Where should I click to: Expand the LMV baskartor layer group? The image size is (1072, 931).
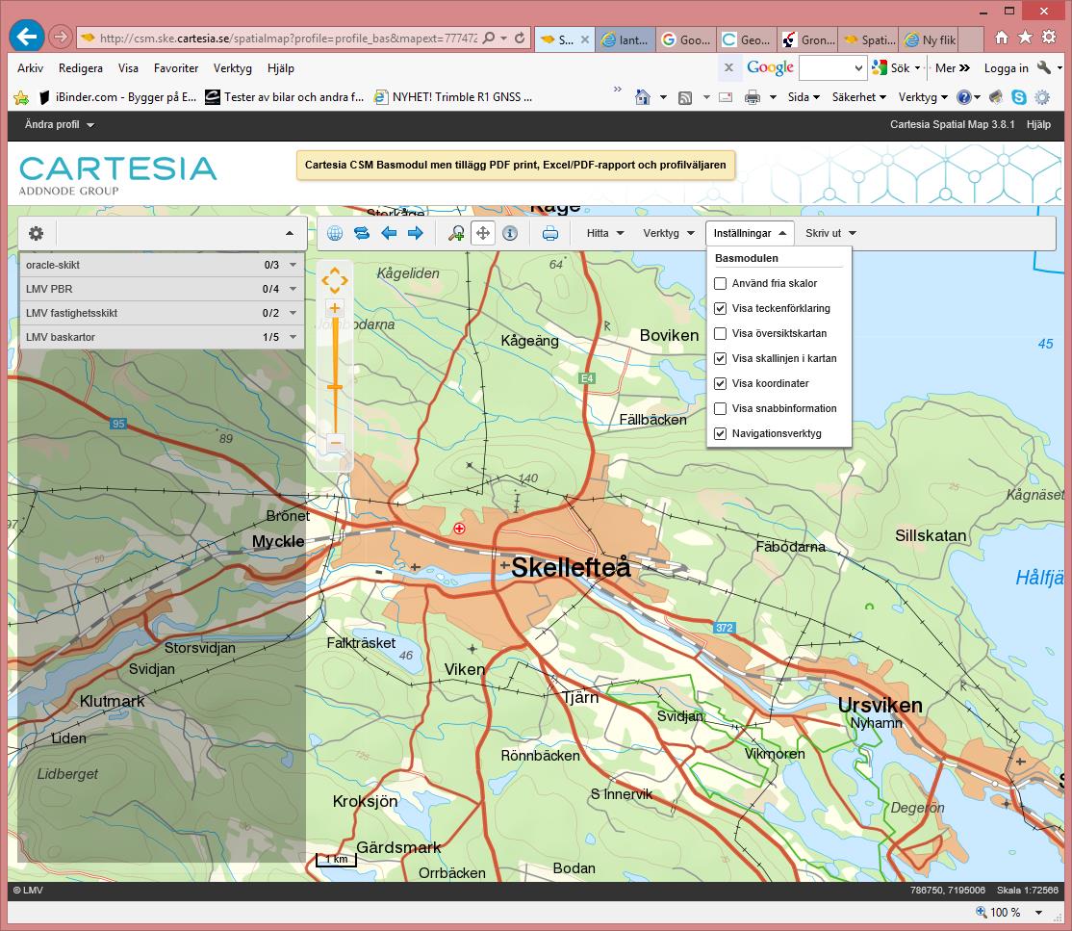coord(294,337)
